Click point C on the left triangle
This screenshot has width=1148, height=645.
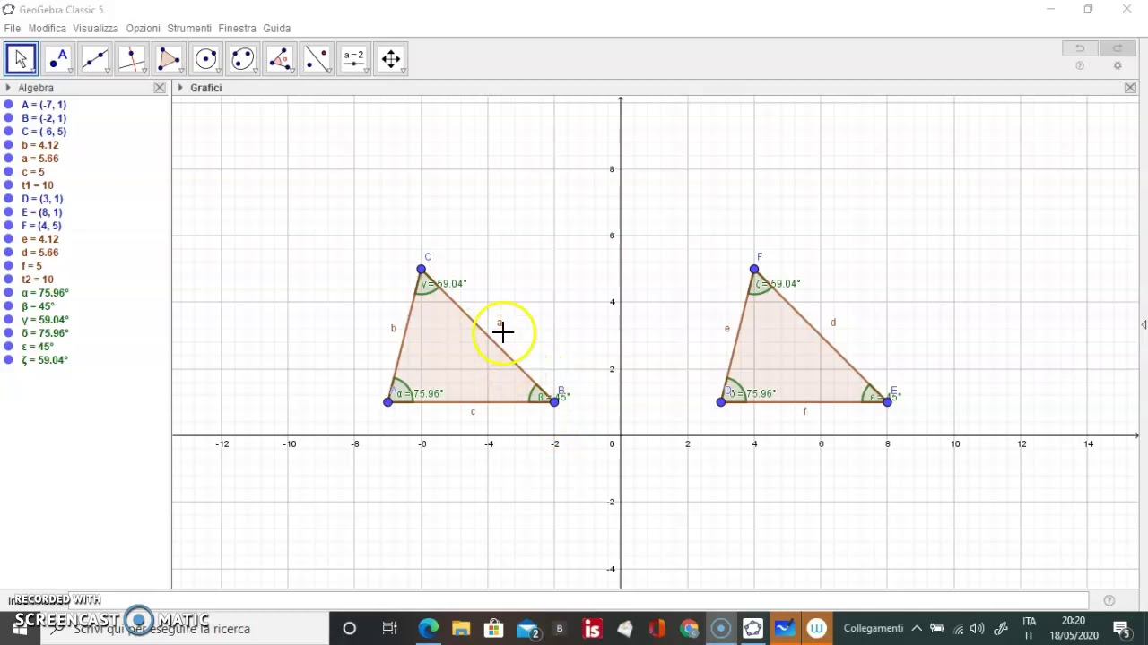pyautogui.click(x=422, y=269)
